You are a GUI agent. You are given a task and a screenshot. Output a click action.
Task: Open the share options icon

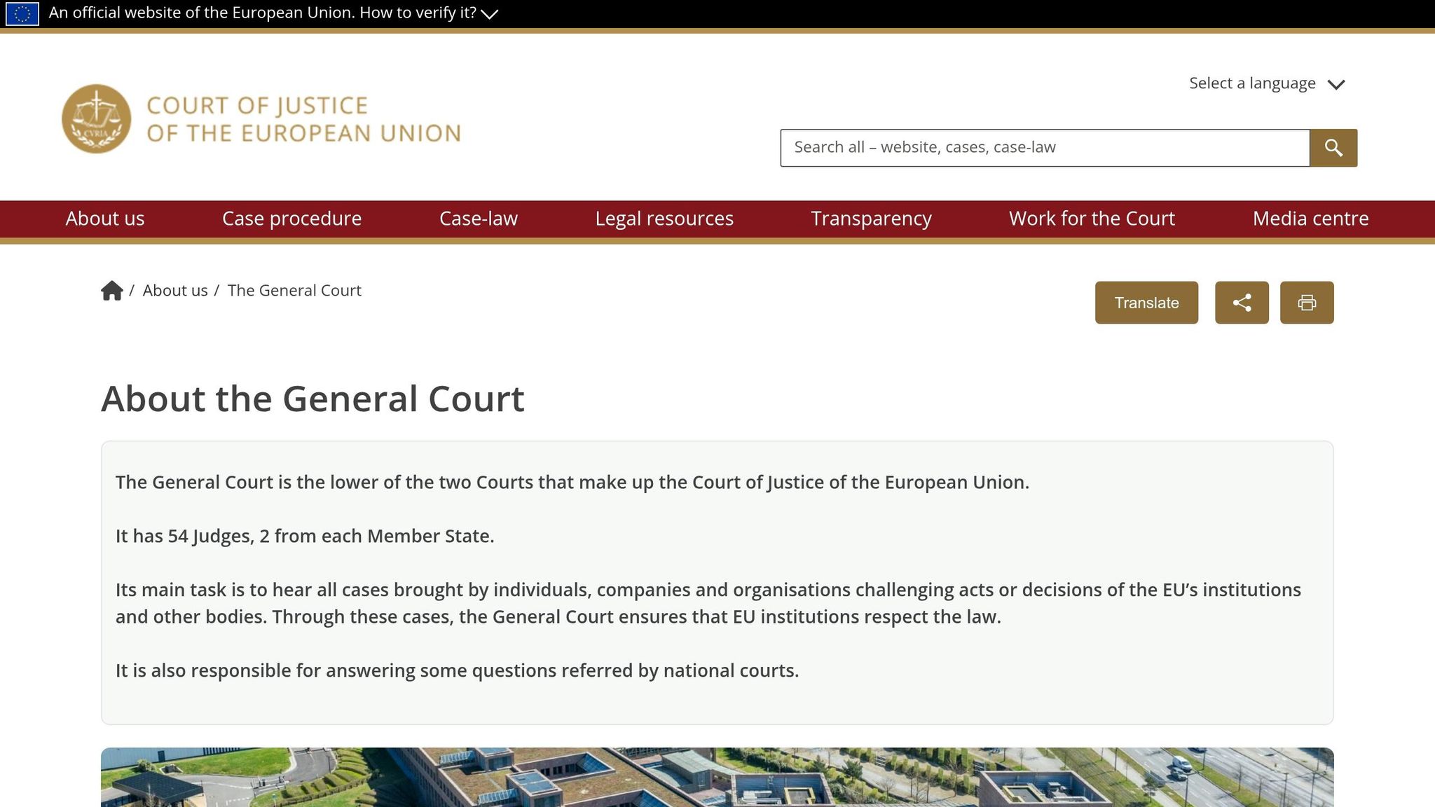pyautogui.click(x=1241, y=302)
